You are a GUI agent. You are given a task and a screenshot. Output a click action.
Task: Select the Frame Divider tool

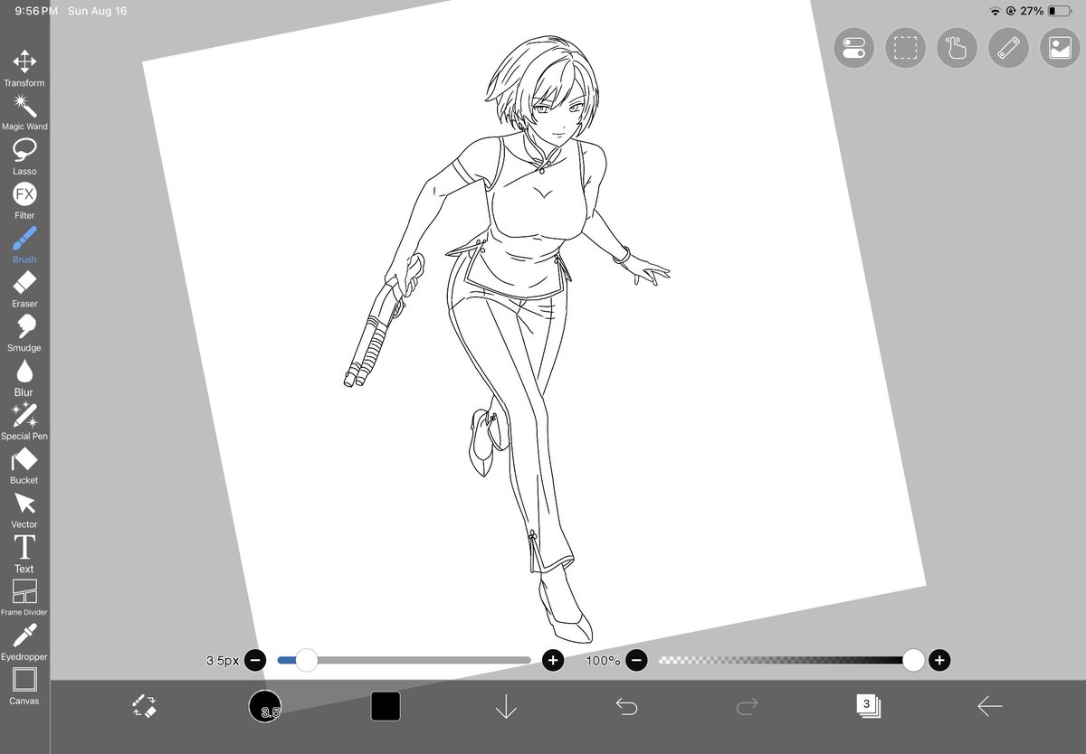(24, 598)
